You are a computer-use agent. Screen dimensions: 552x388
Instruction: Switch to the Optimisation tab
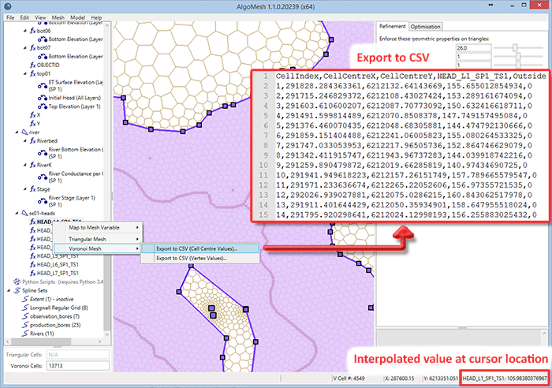(x=425, y=27)
